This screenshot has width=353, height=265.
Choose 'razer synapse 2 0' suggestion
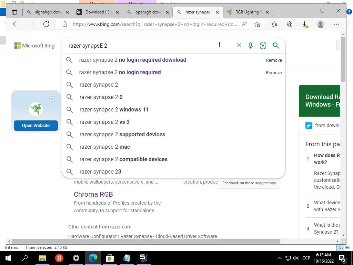tap(173, 97)
